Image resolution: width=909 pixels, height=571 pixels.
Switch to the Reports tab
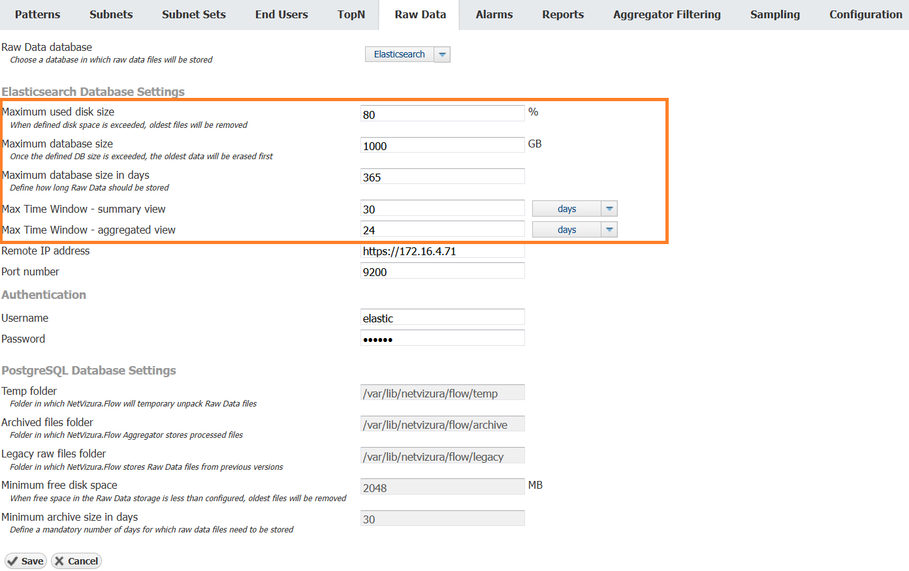point(563,14)
